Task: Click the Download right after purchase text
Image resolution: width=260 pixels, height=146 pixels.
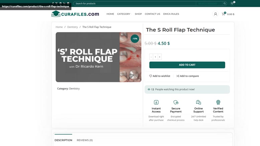Action: click(156, 118)
